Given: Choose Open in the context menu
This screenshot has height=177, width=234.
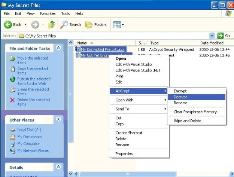Looking at the screenshot, I should pyautogui.click(x=139, y=59).
